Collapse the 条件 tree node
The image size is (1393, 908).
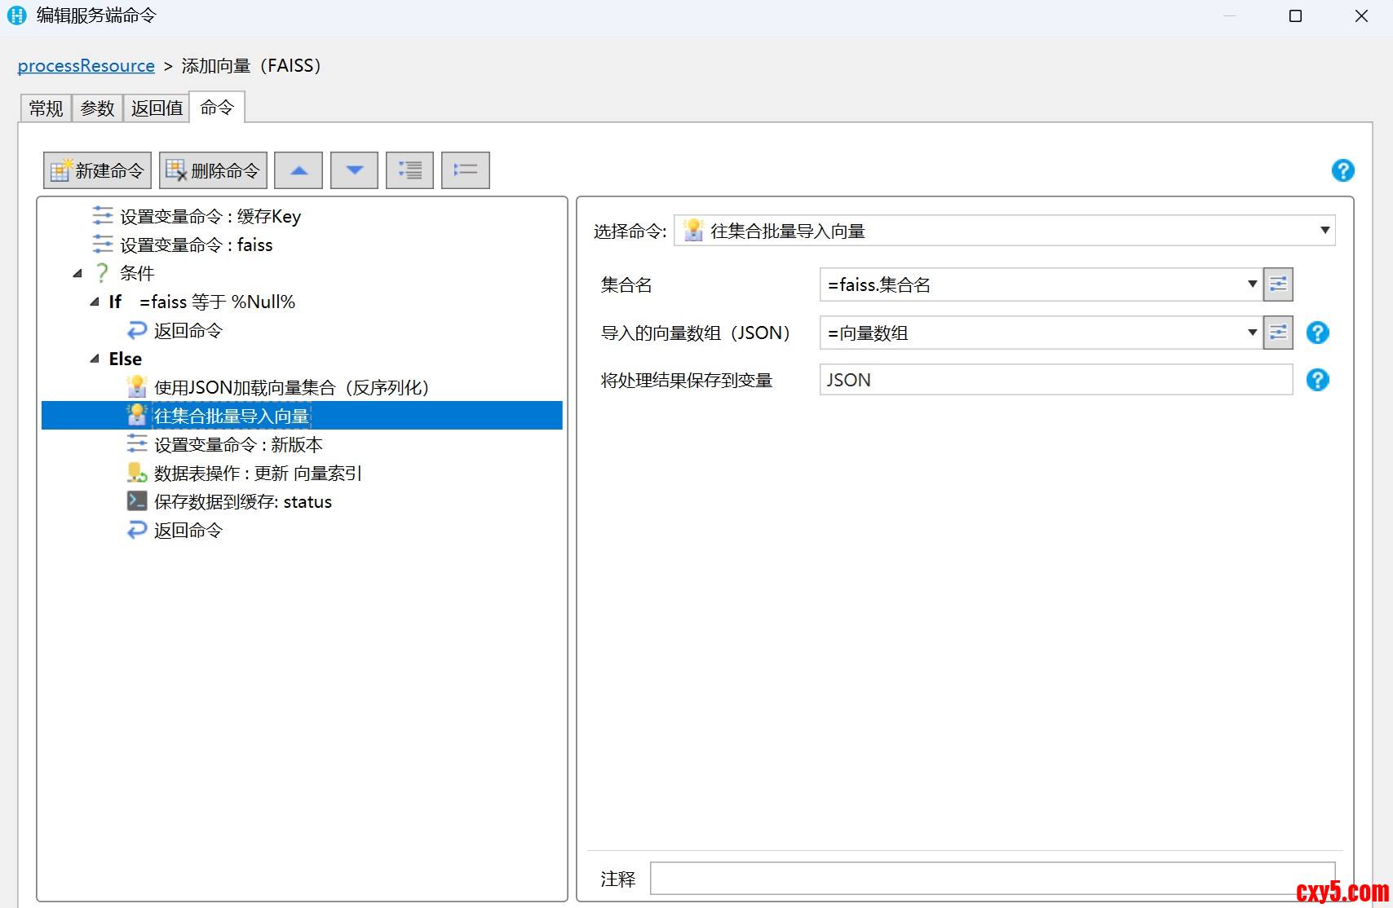78,274
